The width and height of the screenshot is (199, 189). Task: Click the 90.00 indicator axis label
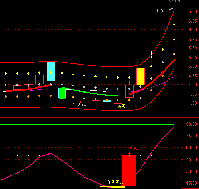191,124
